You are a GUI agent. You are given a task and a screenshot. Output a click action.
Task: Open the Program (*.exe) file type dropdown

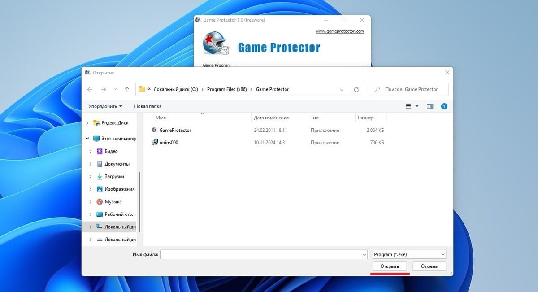click(409, 254)
